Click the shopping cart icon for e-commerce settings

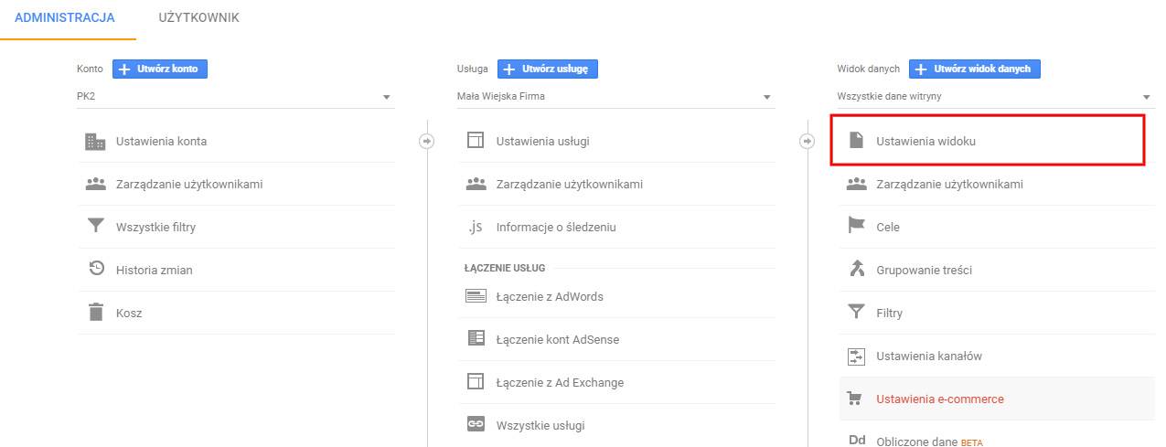click(856, 399)
